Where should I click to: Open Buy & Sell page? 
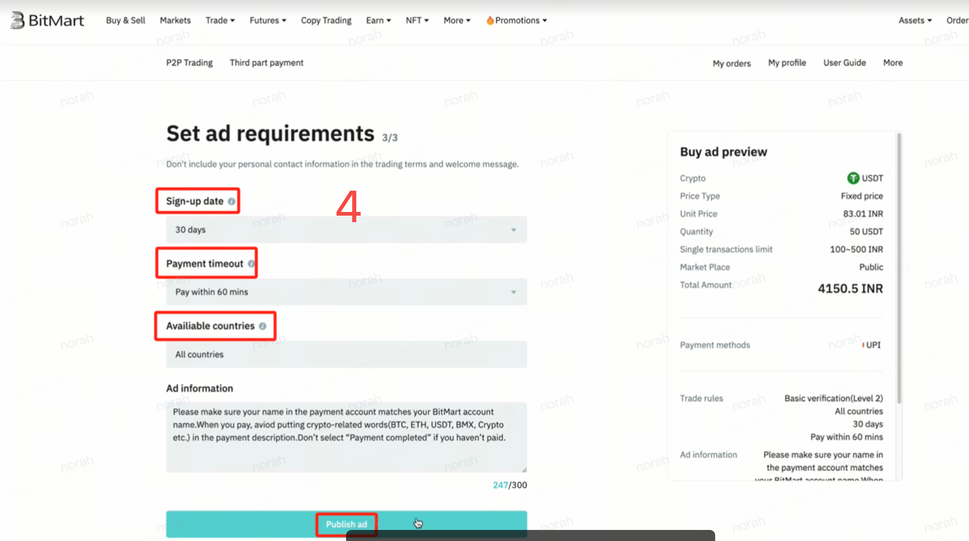pos(126,20)
